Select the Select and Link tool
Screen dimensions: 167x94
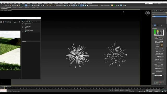coord(6,5)
